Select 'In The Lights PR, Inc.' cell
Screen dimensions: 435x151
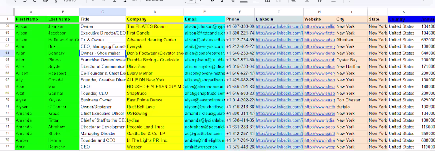click(155, 140)
